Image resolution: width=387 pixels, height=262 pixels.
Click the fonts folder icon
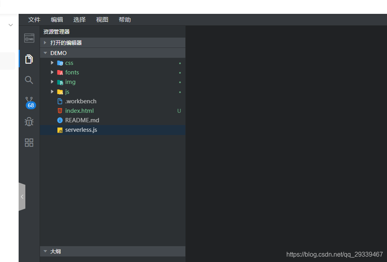tap(60, 72)
